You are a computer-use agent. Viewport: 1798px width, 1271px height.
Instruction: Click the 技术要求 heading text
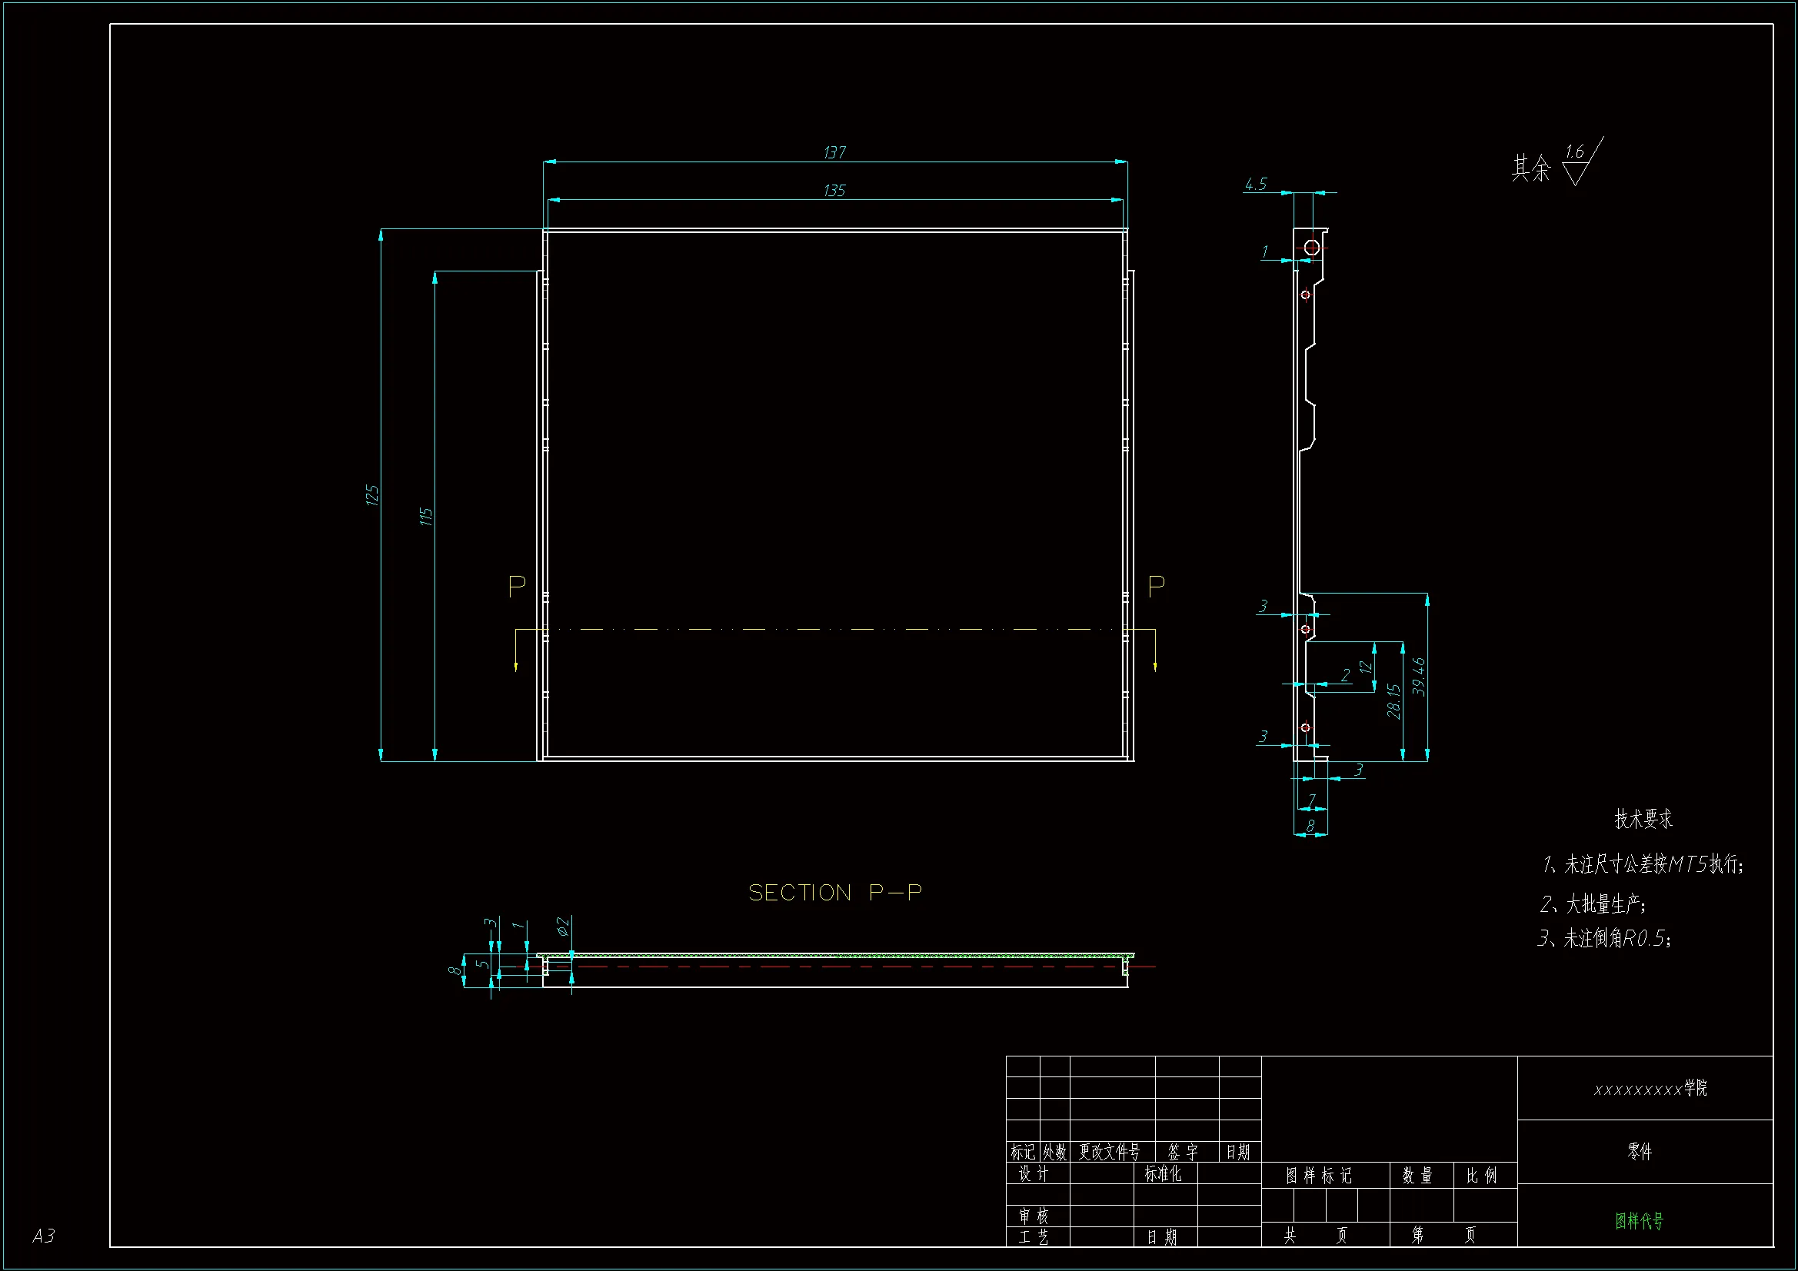tap(1643, 819)
